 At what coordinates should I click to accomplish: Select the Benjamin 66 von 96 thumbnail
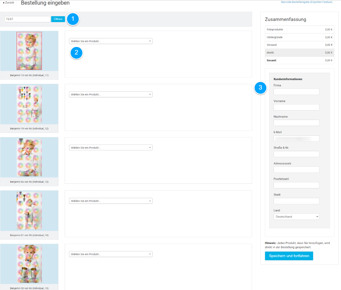point(29,157)
